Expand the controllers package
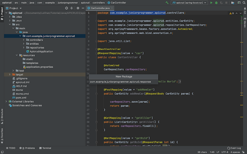Viewport: 247px width, 154px height. tap(24, 40)
